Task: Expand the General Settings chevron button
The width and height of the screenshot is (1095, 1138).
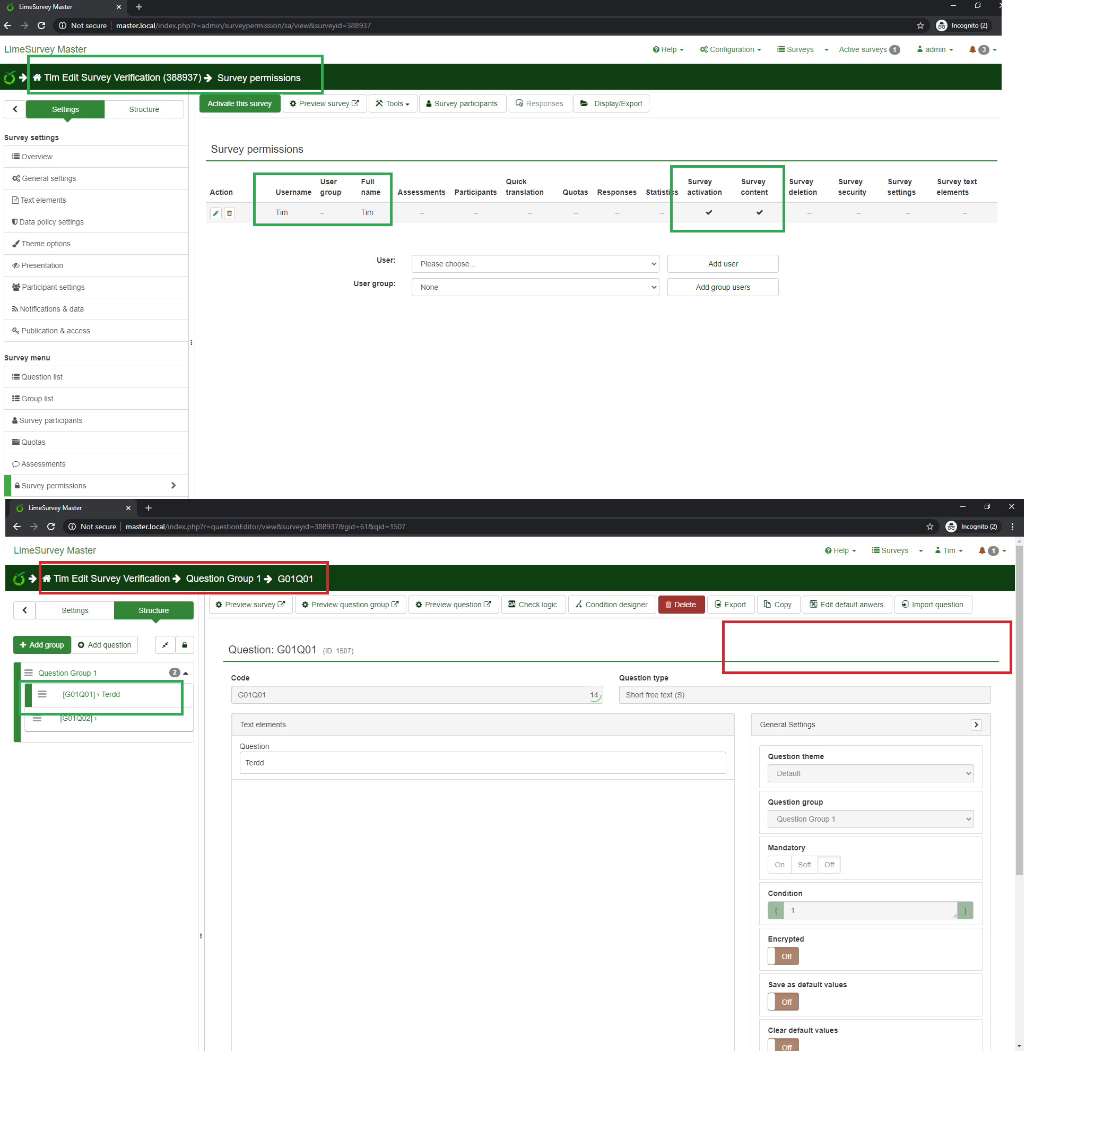Action: (x=976, y=725)
